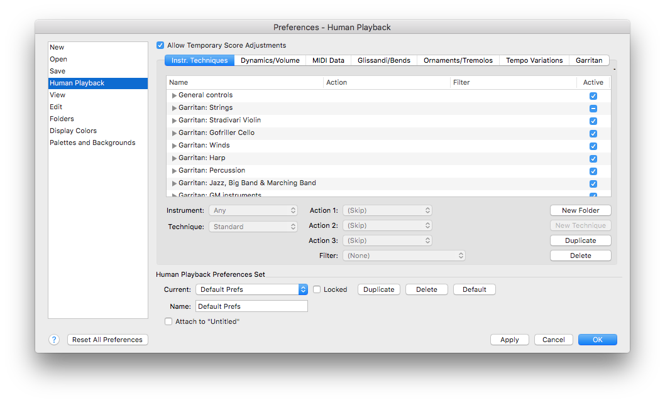This screenshot has height=403, width=665.
Task: Expand the Garritan: Stradivari Violin entry
Action: 174,120
